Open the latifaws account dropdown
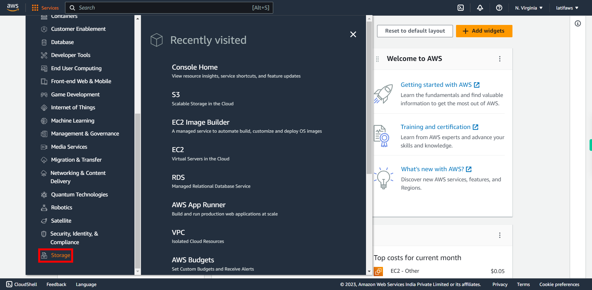This screenshot has width=592, height=290. click(x=567, y=8)
